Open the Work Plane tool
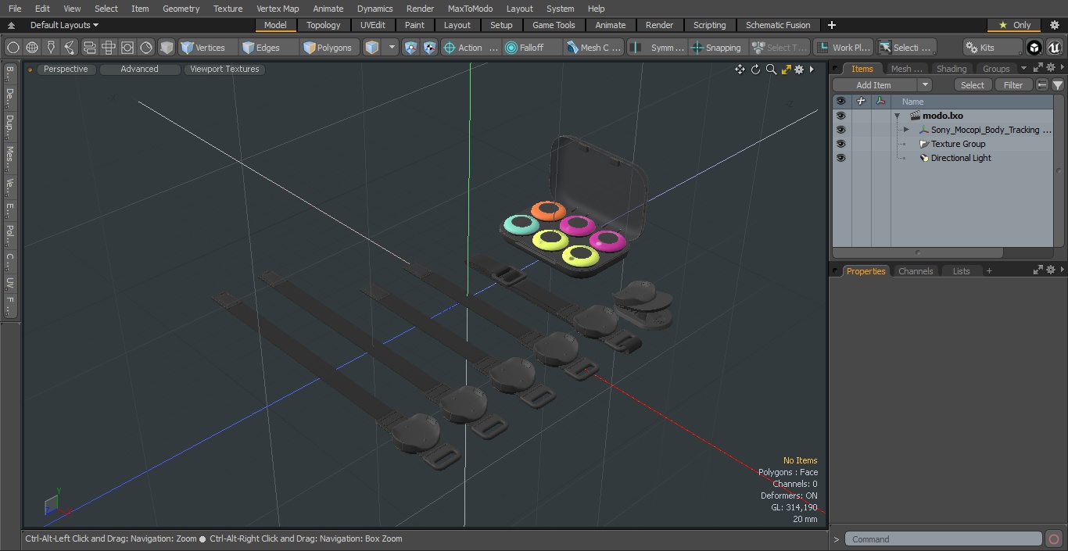 coord(843,48)
